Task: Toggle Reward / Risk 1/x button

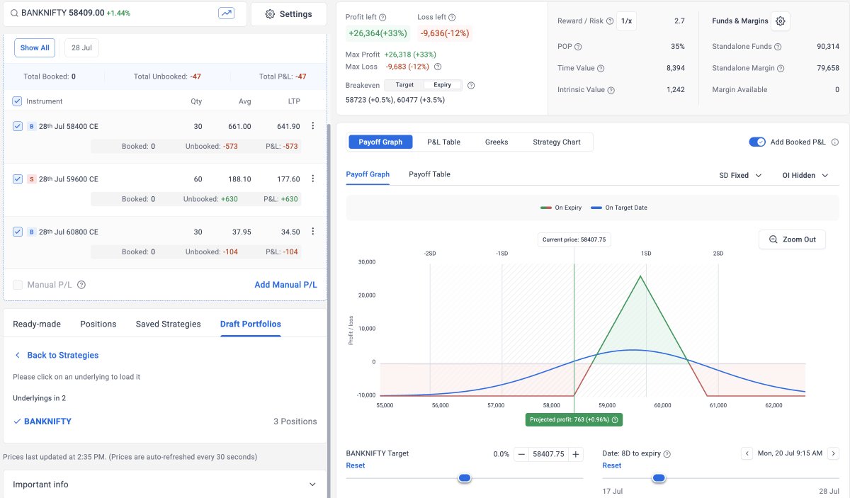Action: click(626, 21)
